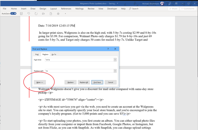Viewport: 198px width, 130px height.
Task: Click the pen icon in title bar
Action: pos(170,4)
